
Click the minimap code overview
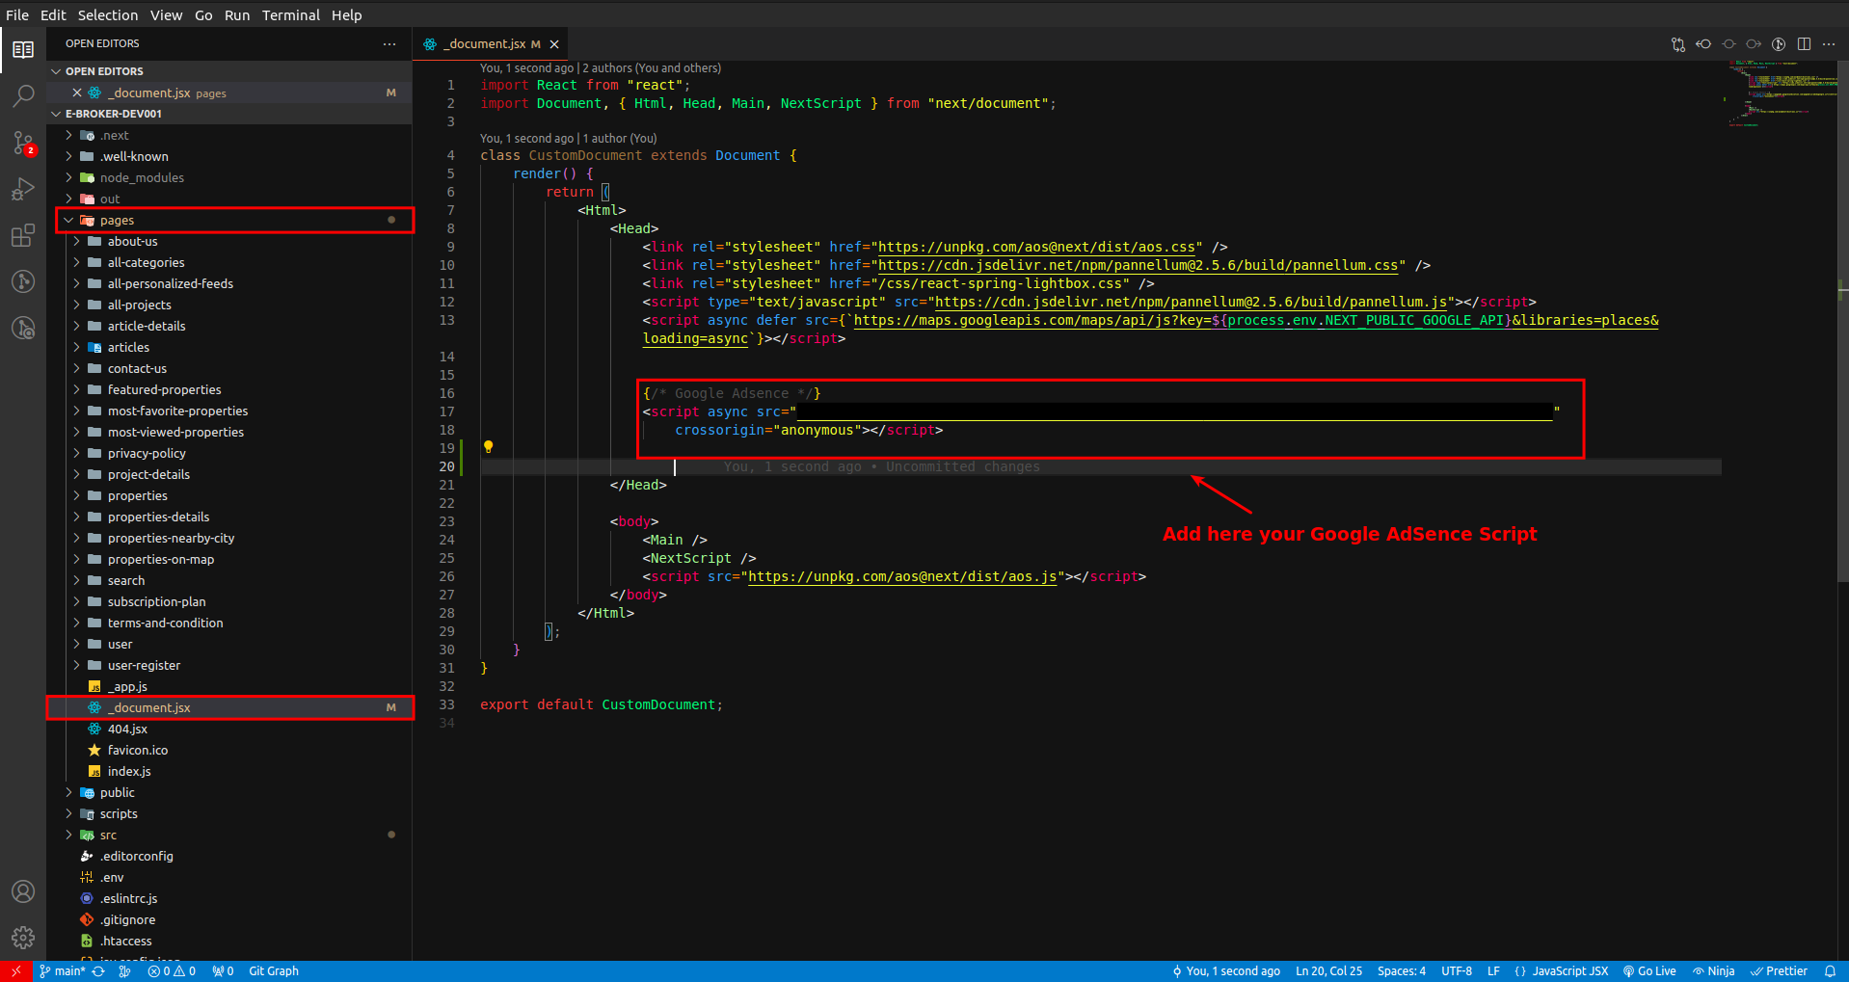pyautogui.click(x=1782, y=93)
